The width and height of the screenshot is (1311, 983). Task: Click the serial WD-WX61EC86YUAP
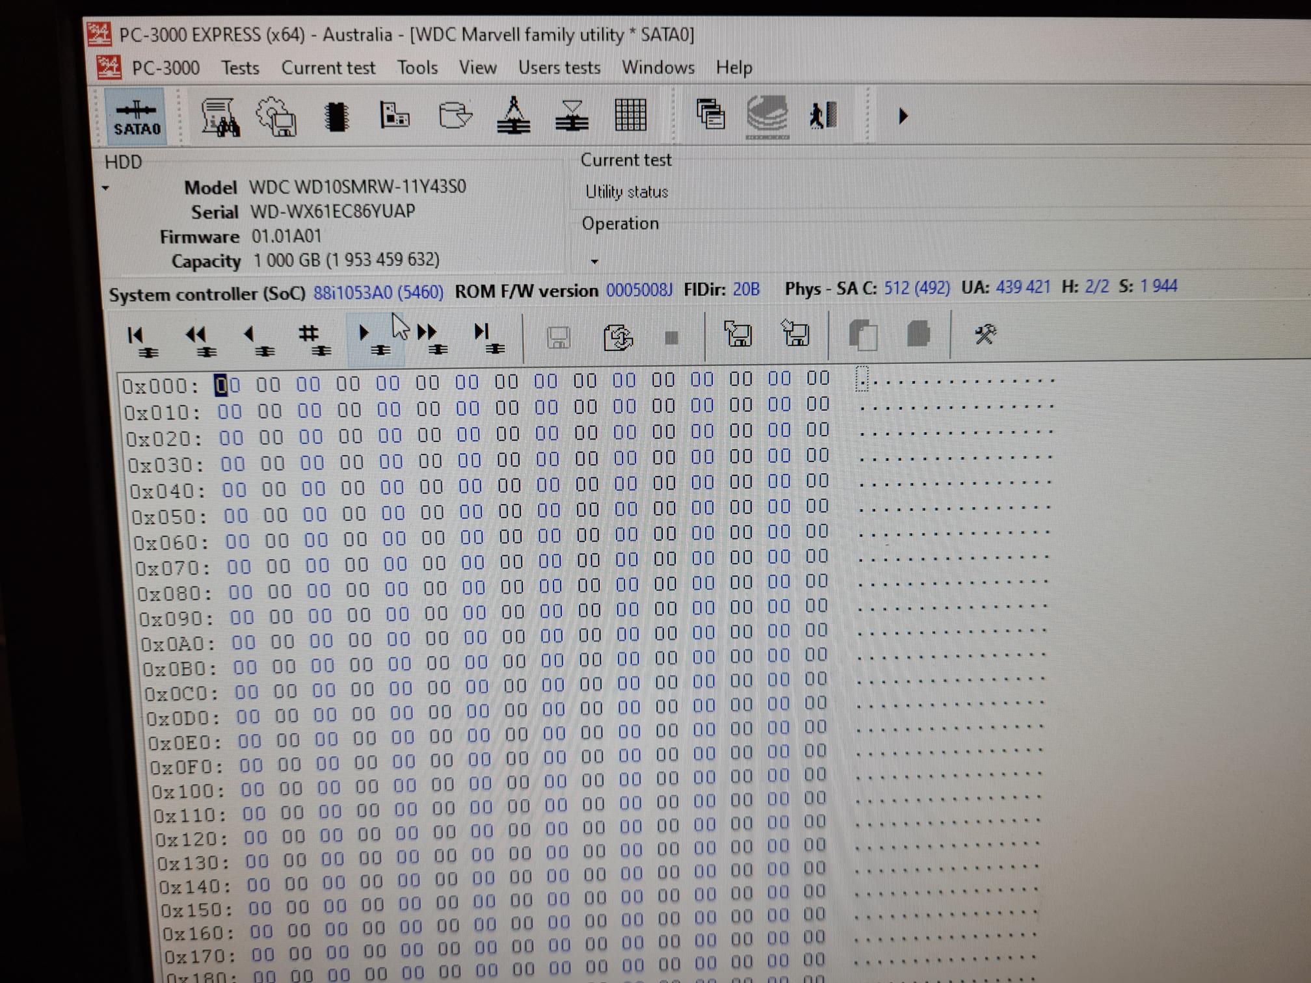click(x=333, y=212)
